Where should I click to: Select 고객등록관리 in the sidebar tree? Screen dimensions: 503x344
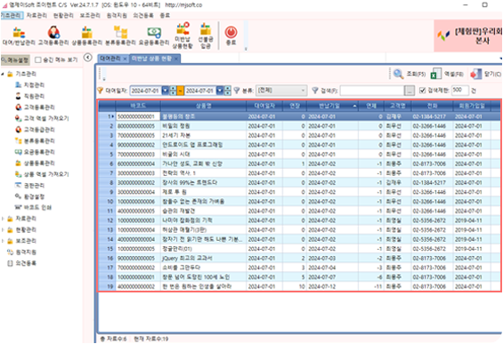35,108
